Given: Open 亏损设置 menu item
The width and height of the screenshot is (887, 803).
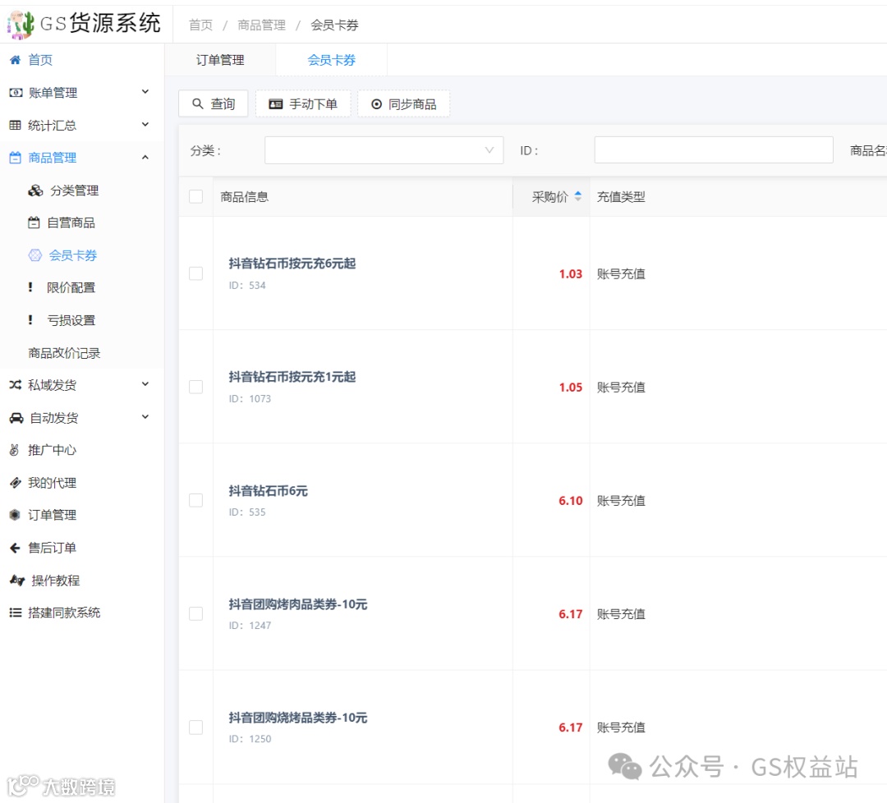Looking at the screenshot, I should tap(71, 320).
